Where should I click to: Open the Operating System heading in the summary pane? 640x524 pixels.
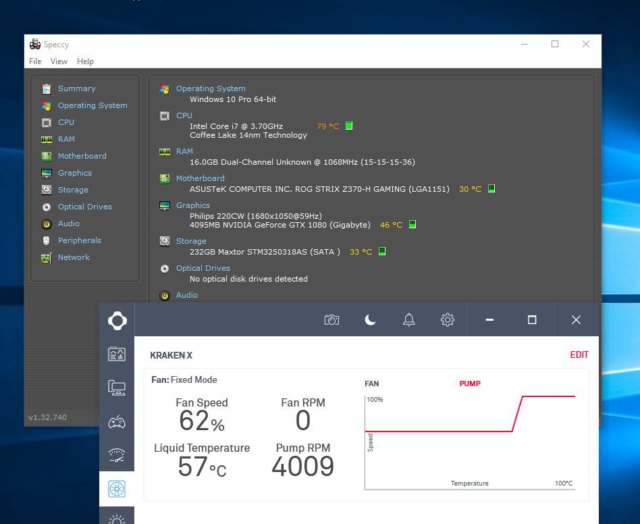pyautogui.click(x=211, y=88)
